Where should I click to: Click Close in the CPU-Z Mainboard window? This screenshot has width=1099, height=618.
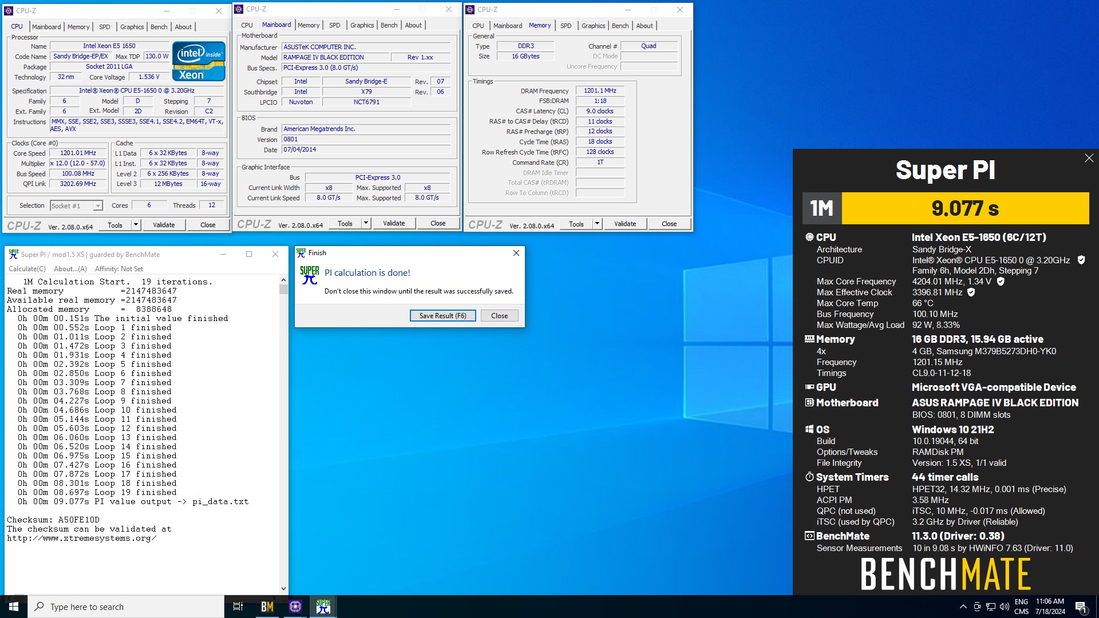pos(438,223)
